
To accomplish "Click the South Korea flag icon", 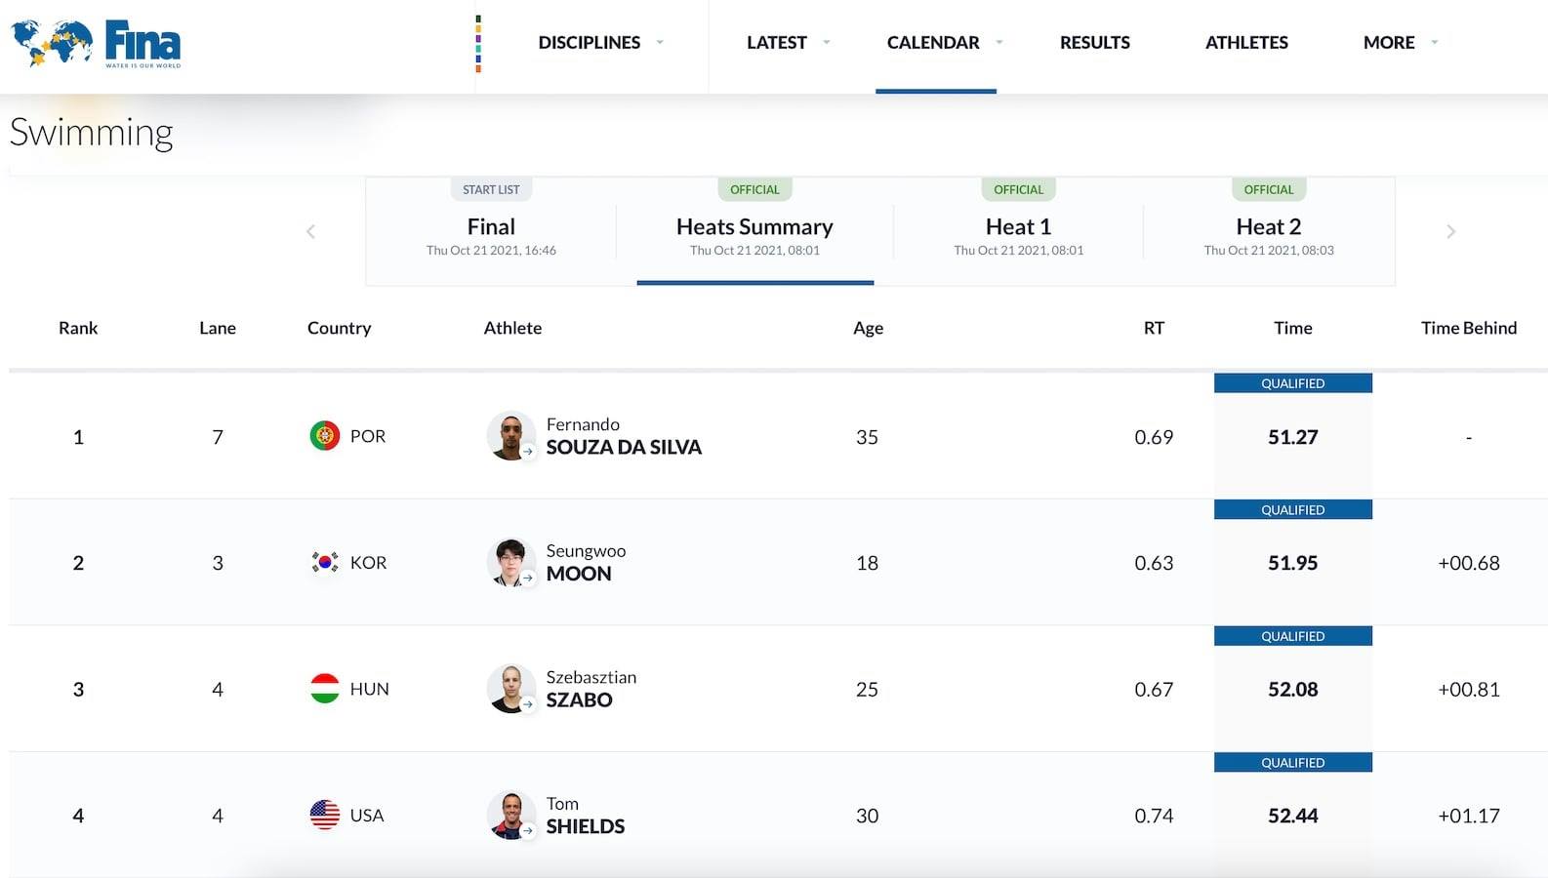I will click(x=324, y=563).
